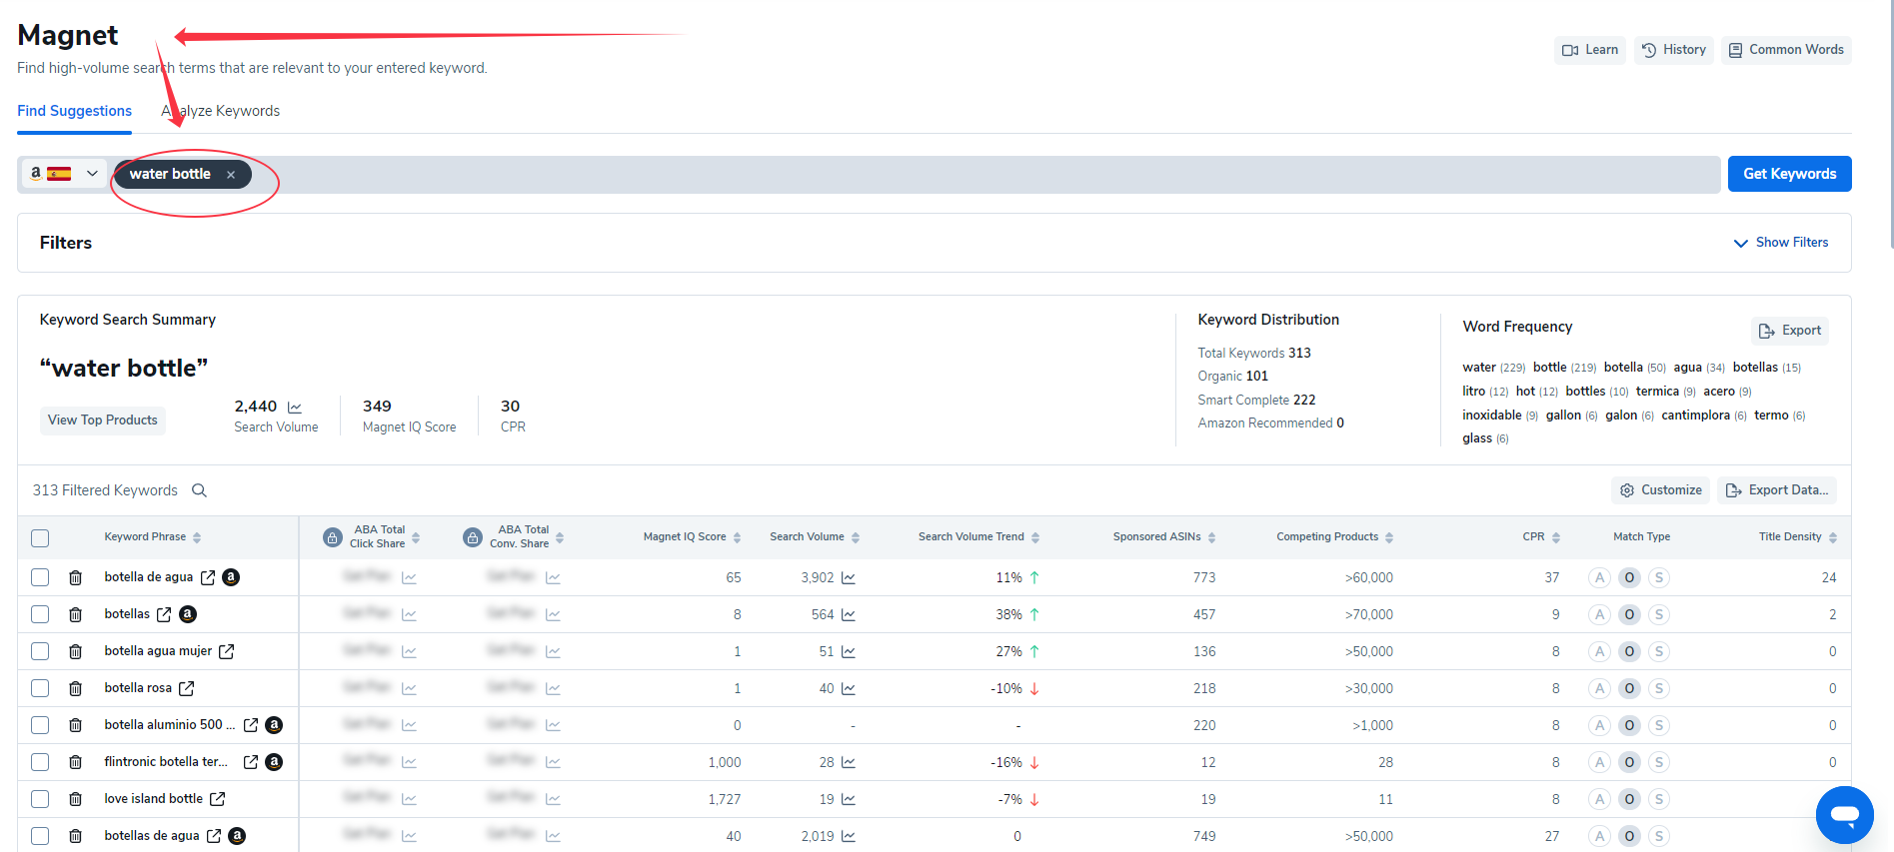Open search History
Image resolution: width=1894 pixels, height=852 pixels.
coord(1674,50)
